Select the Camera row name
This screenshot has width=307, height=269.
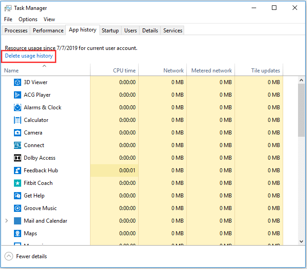(x=33, y=133)
